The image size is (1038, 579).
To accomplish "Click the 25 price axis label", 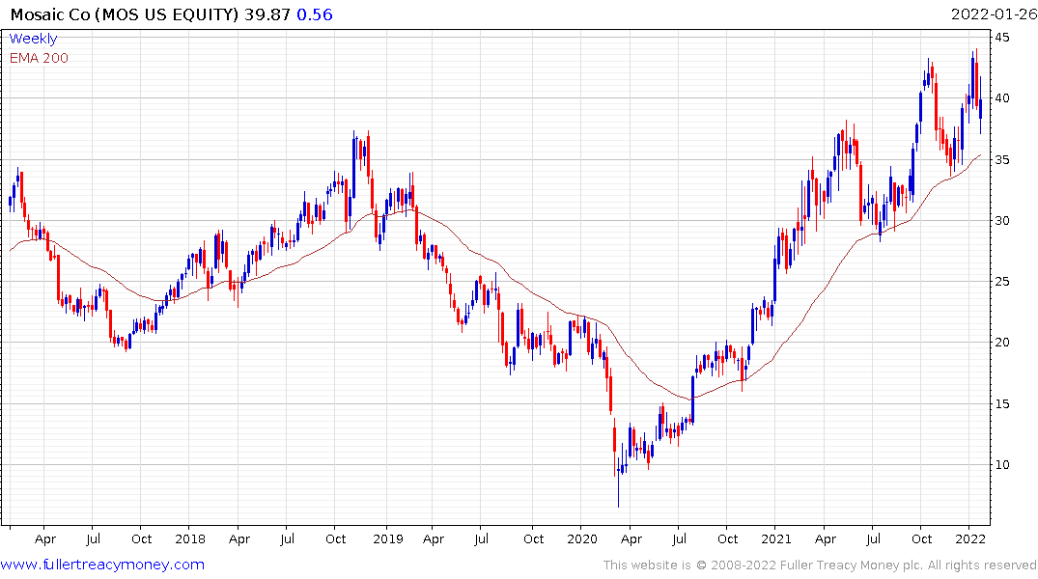I will tap(1002, 282).
